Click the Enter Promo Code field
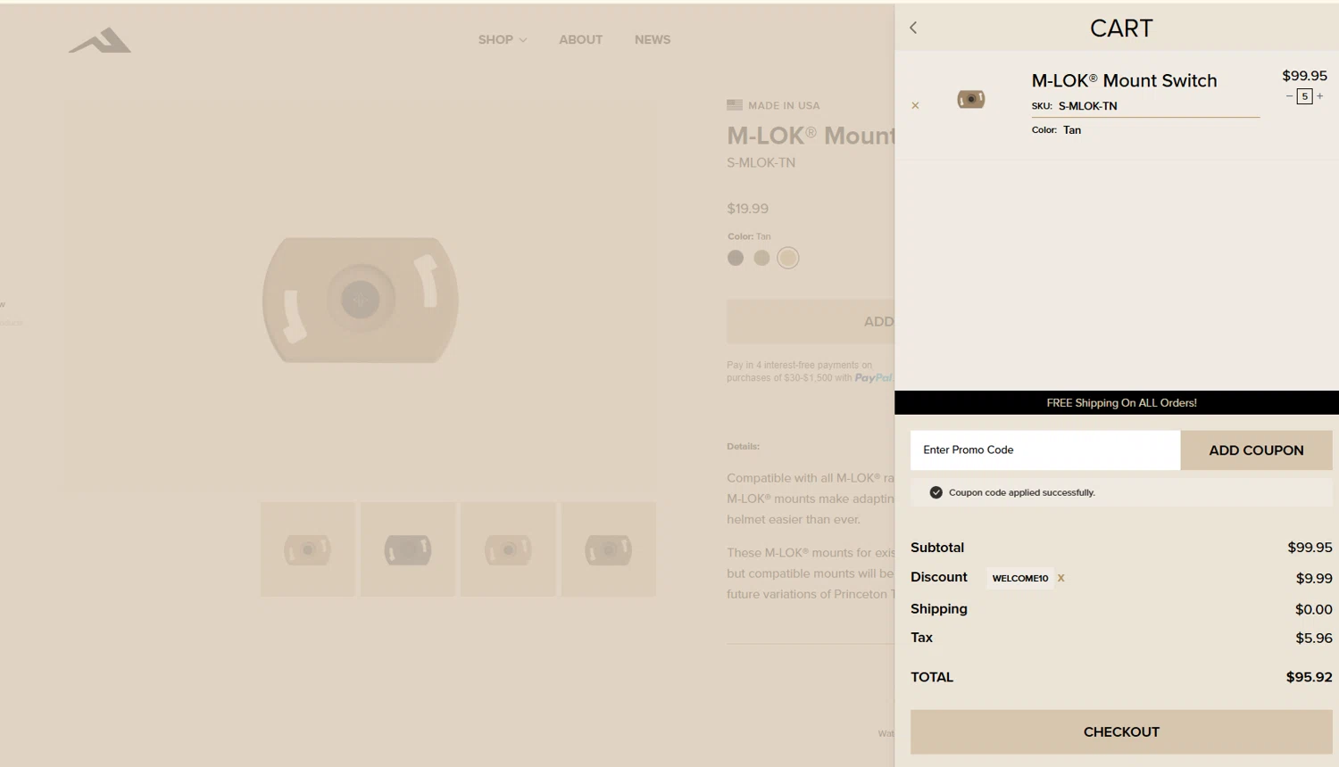The image size is (1339, 767). coord(1045,450)
